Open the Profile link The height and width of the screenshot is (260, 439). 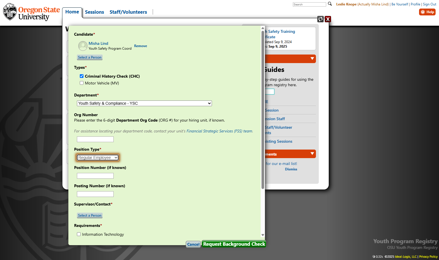pos(415,4)
